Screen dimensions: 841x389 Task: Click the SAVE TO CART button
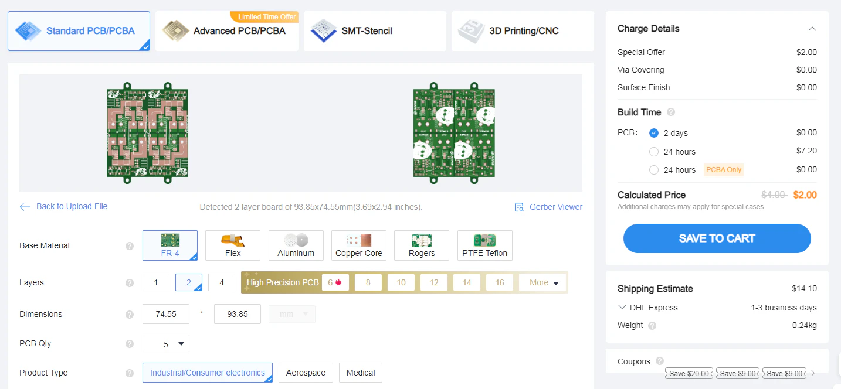click(x=717, y=238)
